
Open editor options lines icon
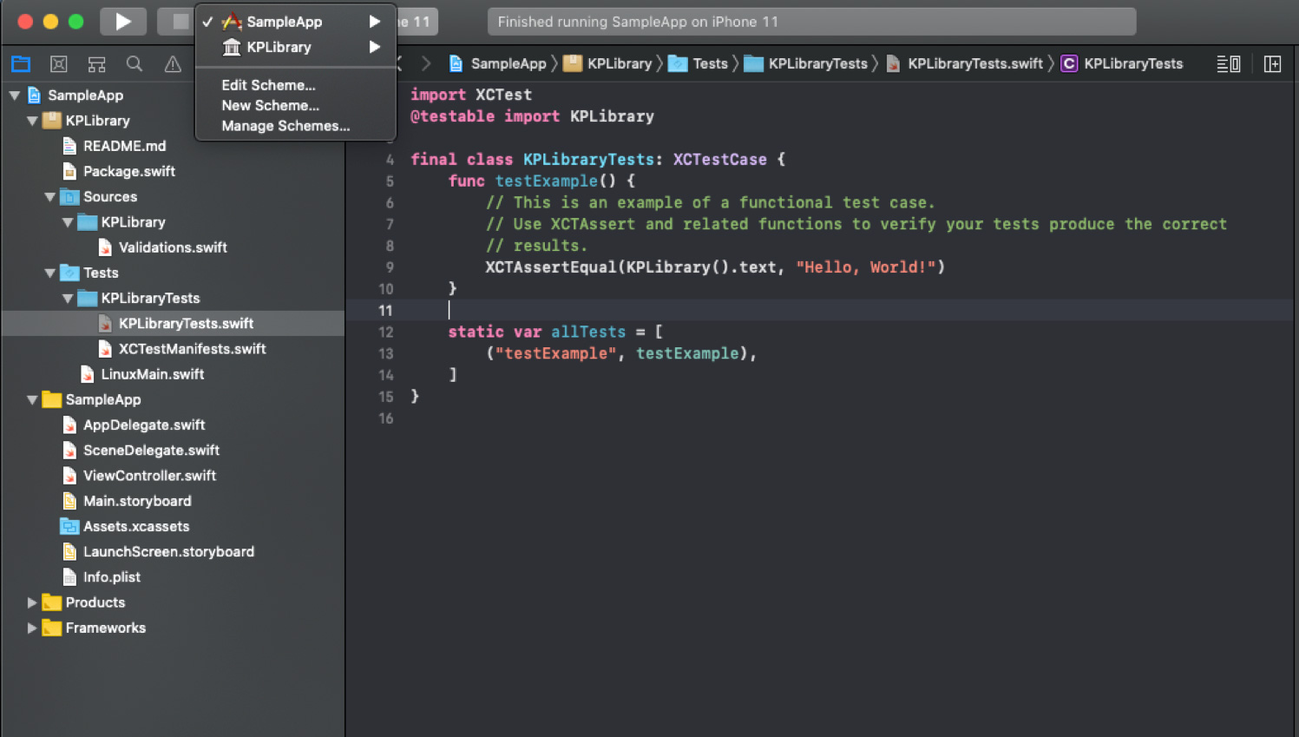pos(1228,63)
